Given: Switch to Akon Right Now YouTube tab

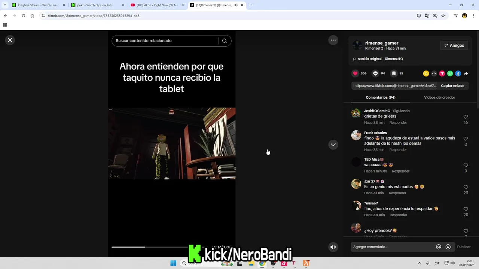Looking at the screenshot, I should pos(157,5).
